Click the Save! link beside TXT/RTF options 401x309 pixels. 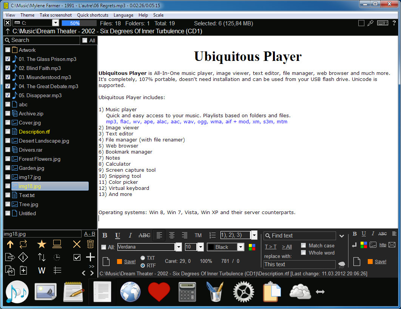pyautogui.click(x=130, y=261)
